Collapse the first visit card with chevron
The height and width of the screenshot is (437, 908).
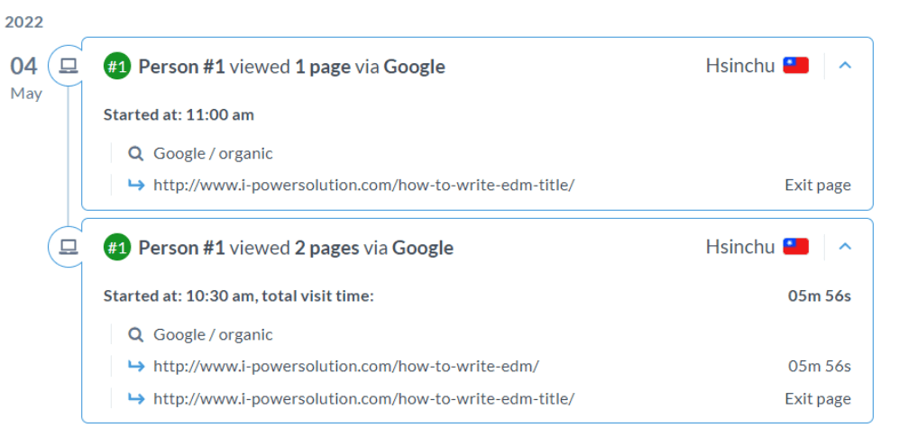point(845,66)
